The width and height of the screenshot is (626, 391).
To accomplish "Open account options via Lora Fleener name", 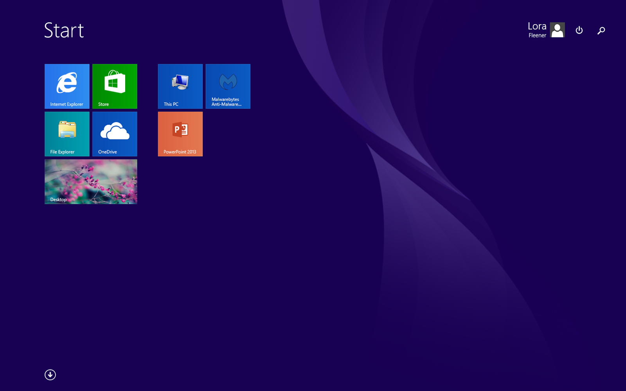I will point(536,30).
